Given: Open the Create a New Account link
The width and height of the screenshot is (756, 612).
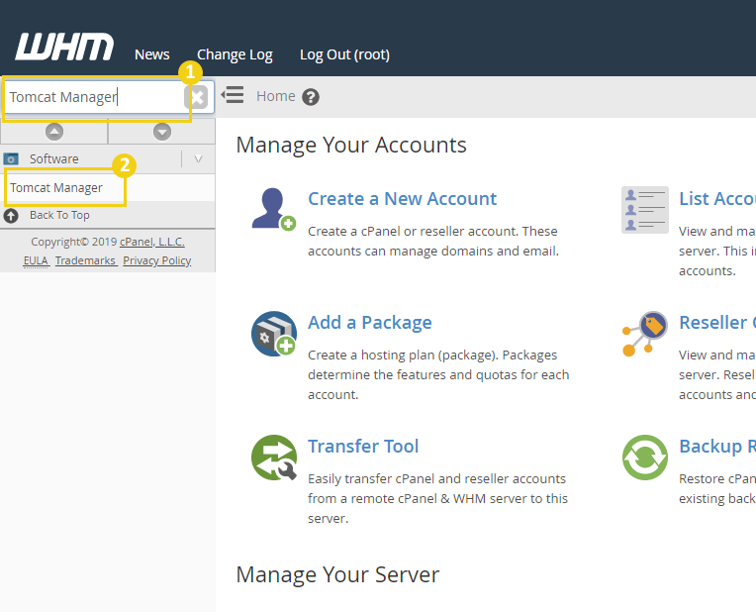Looking at the screenshot, I should (402, 199).
